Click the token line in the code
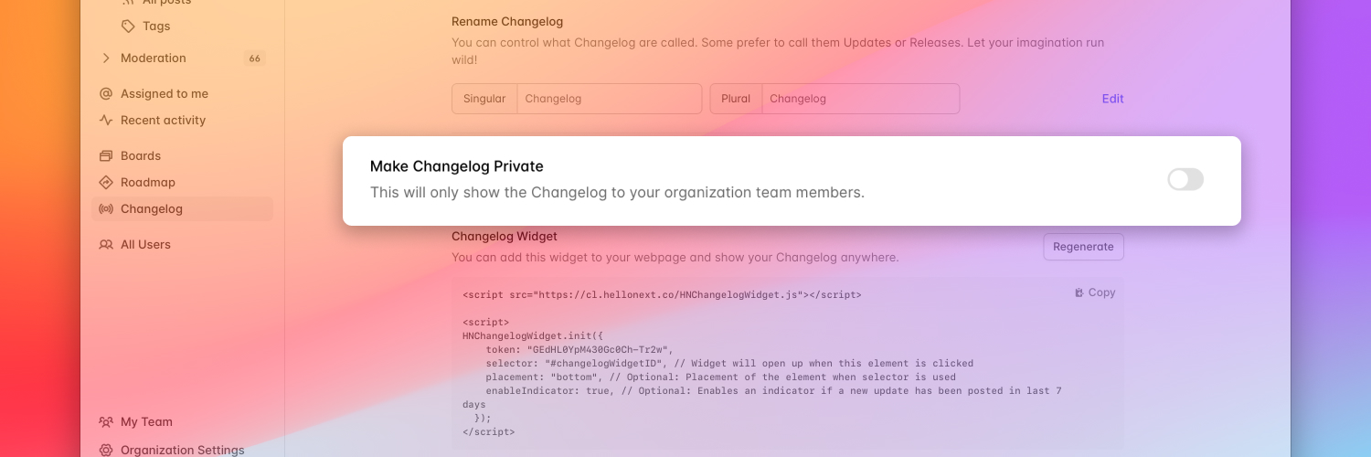 coord(579,349)
